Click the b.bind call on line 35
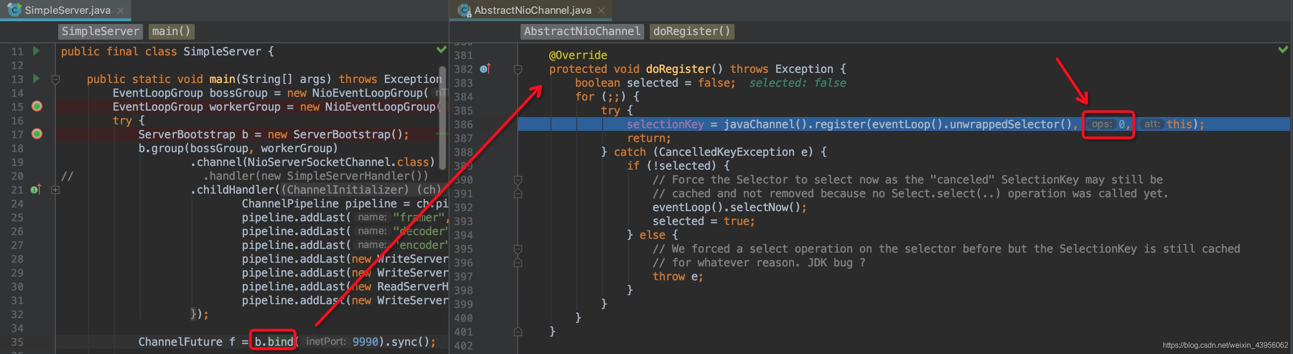 click(274, 342)
